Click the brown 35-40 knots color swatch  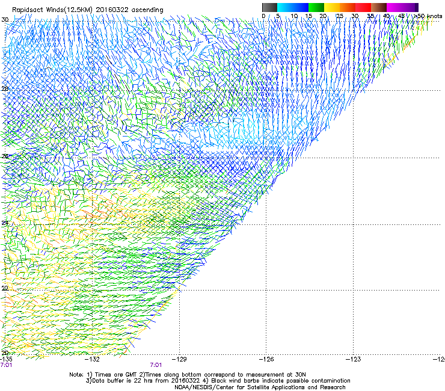(379, 7)
